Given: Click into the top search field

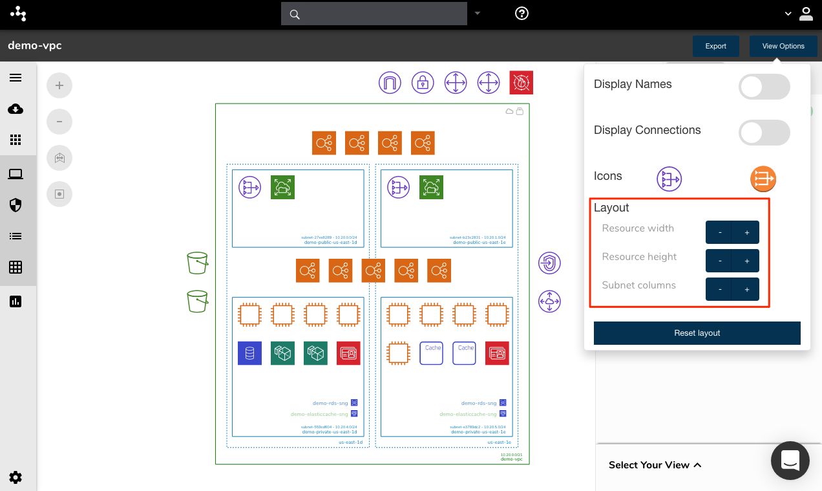Looking at the screenshot, I should tap(374, 14).
